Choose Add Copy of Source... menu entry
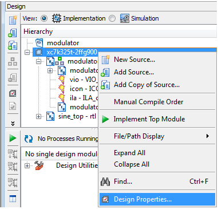The height and width of the screenshot is (209, 218). 157,85
